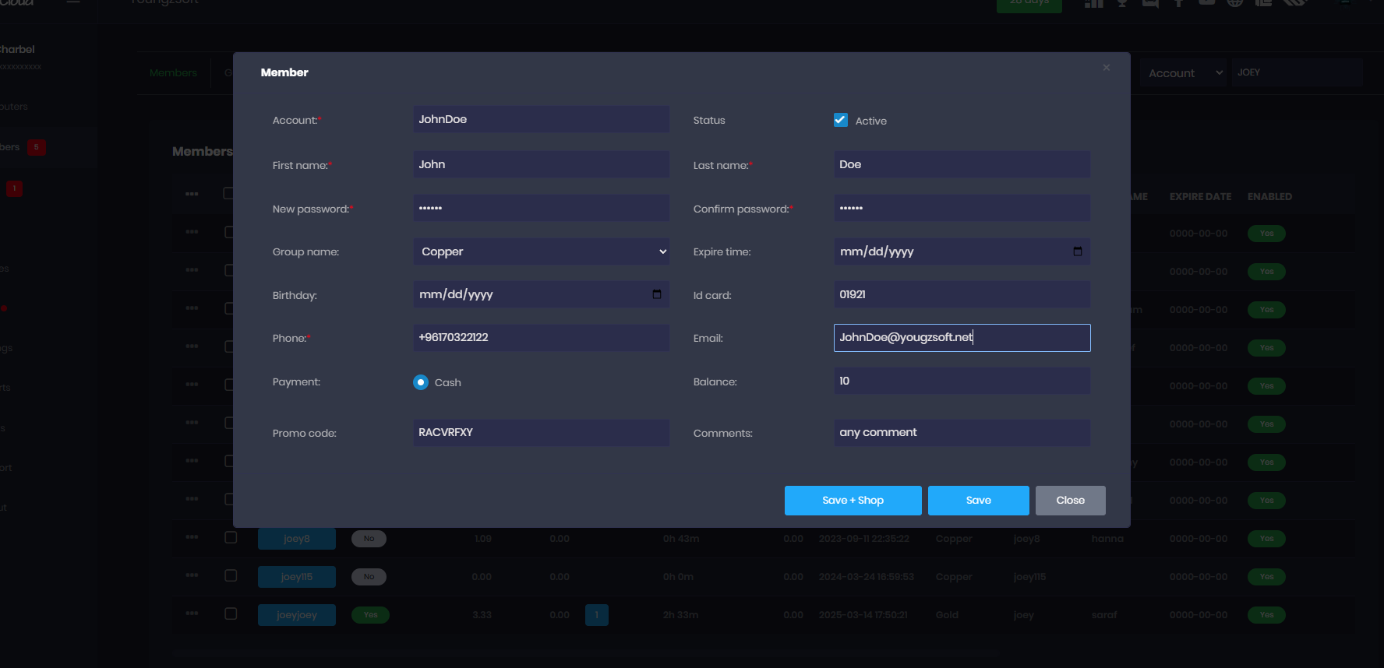Image resolution: width=1384 pixels, height=668 pixels.
Task: Click into the Promo code field
Action: pyautogui.click(x=541, y=433)
